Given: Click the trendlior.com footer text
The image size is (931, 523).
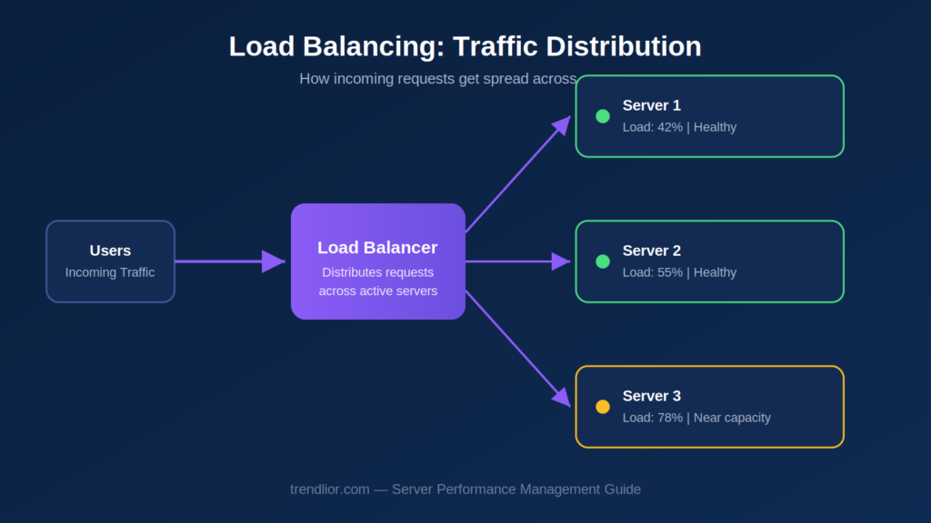Looking at the screenshot, I should tap(465, 489).
